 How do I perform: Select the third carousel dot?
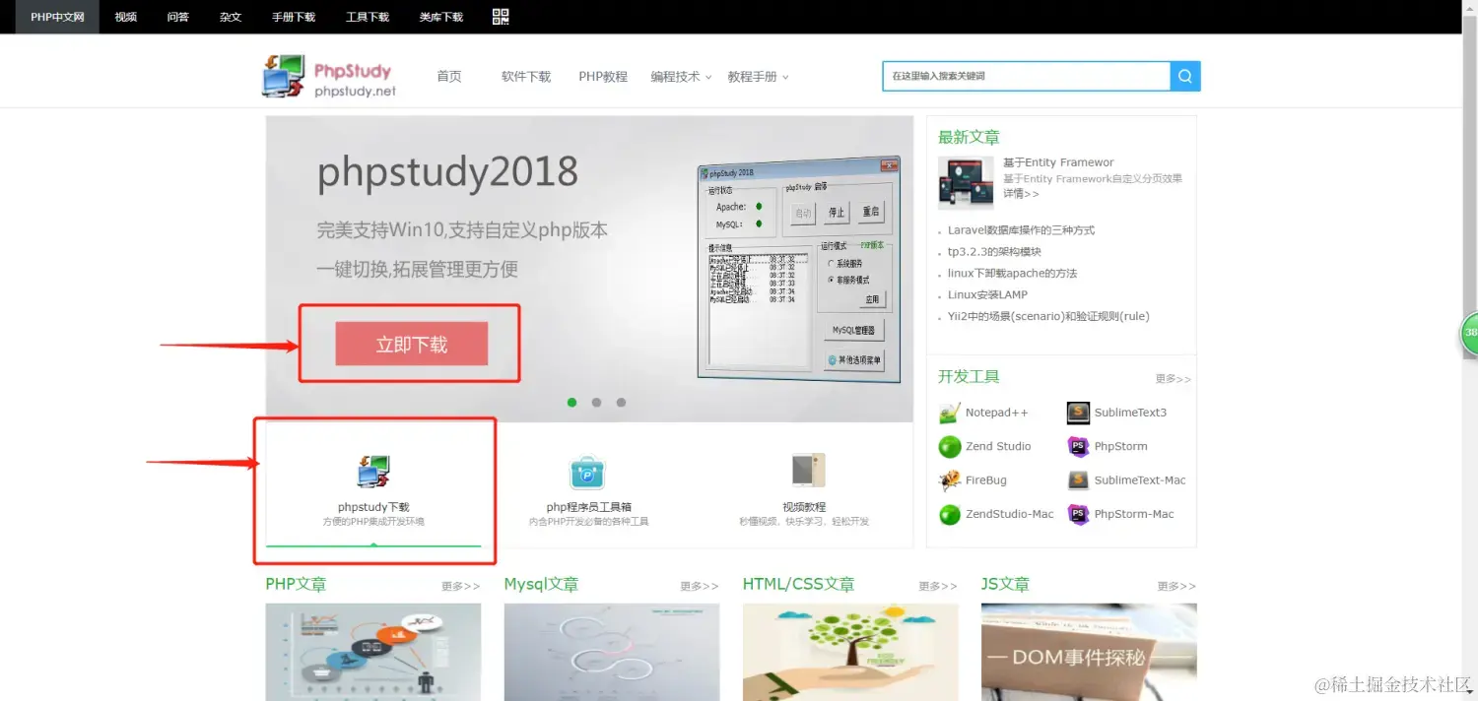tap(621, 402)
